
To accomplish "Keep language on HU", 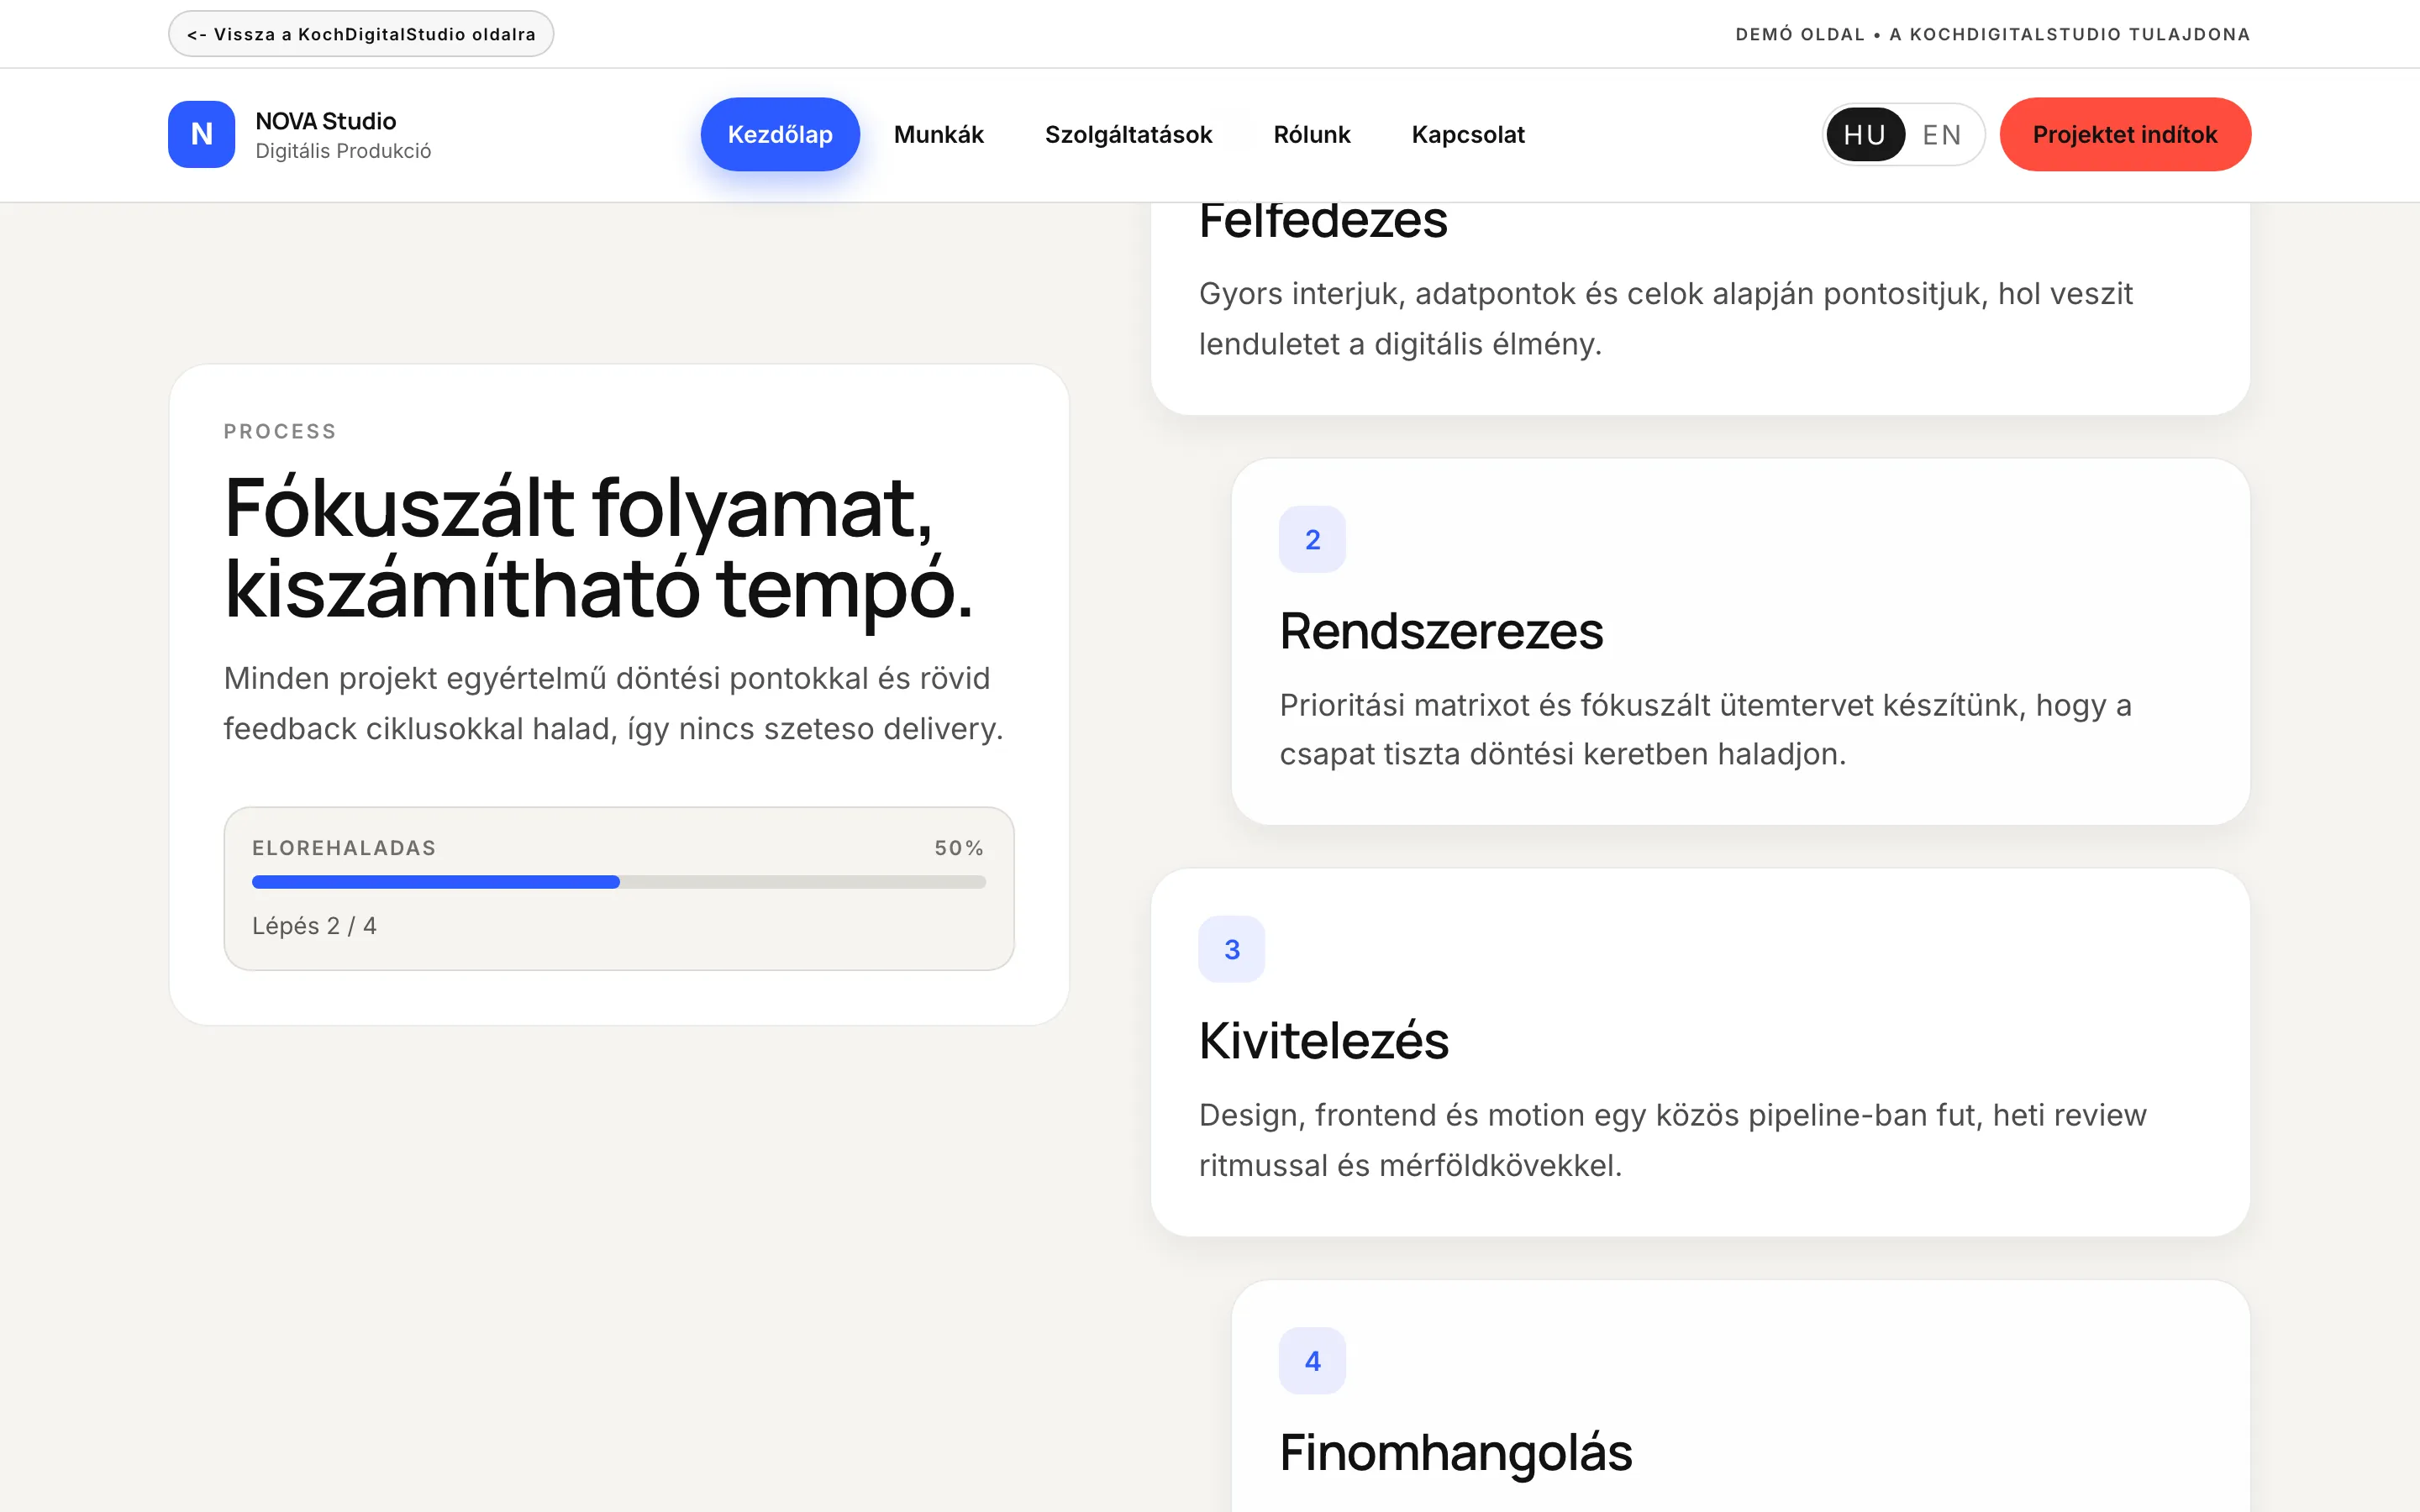I will pyautogui.click(x=1865, y=134).
